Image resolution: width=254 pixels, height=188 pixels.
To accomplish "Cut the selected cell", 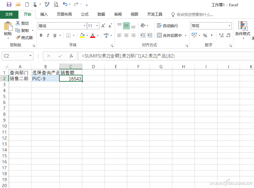I will [22, 23].
